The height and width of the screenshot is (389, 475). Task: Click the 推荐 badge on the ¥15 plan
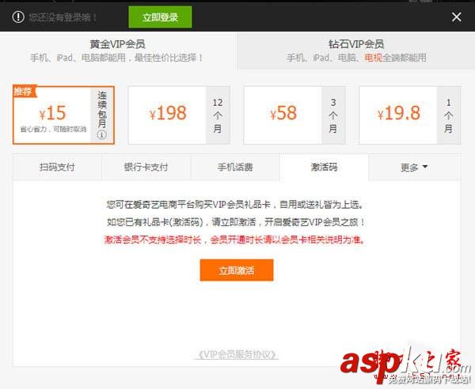24,92
